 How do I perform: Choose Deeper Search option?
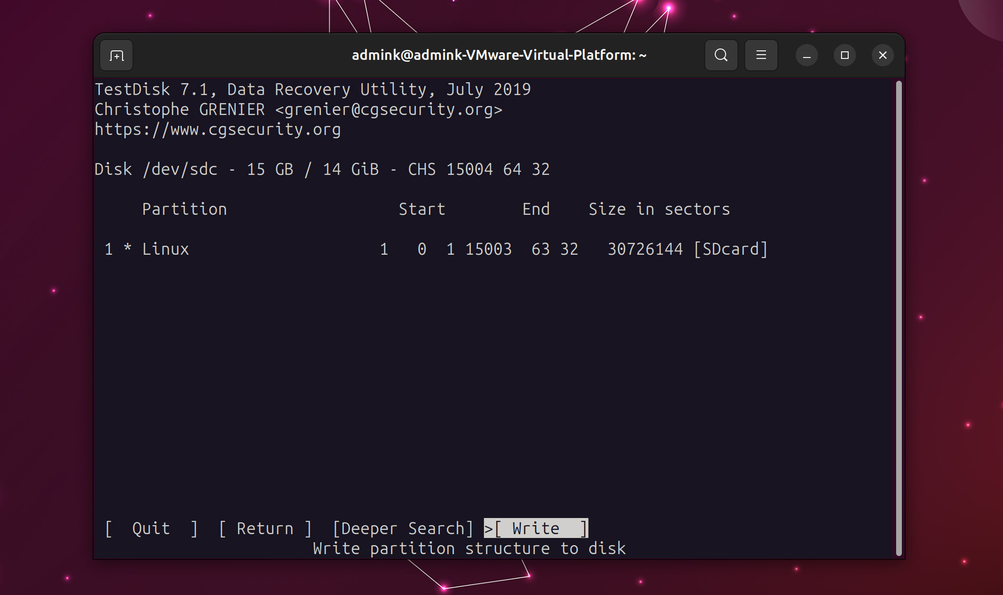pos(403,528)
